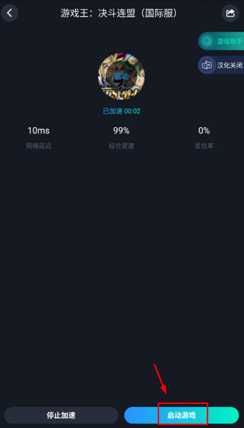Select the 综合提速 label
Viewport: 244px width, 428px height.
121,146
